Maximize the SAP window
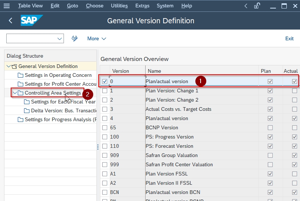 [x=284, y=6]
